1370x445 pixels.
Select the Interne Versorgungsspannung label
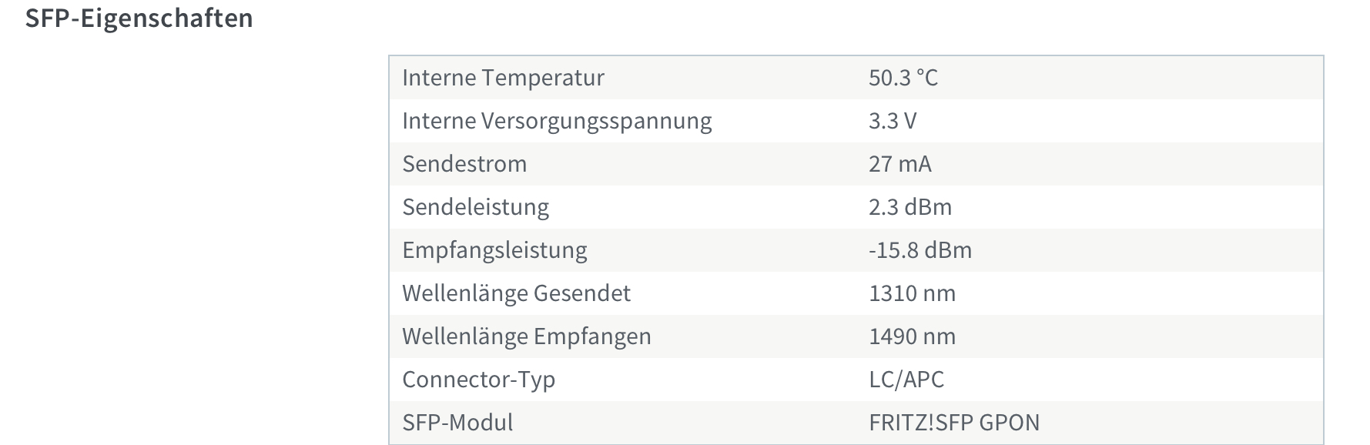point(557,121)
